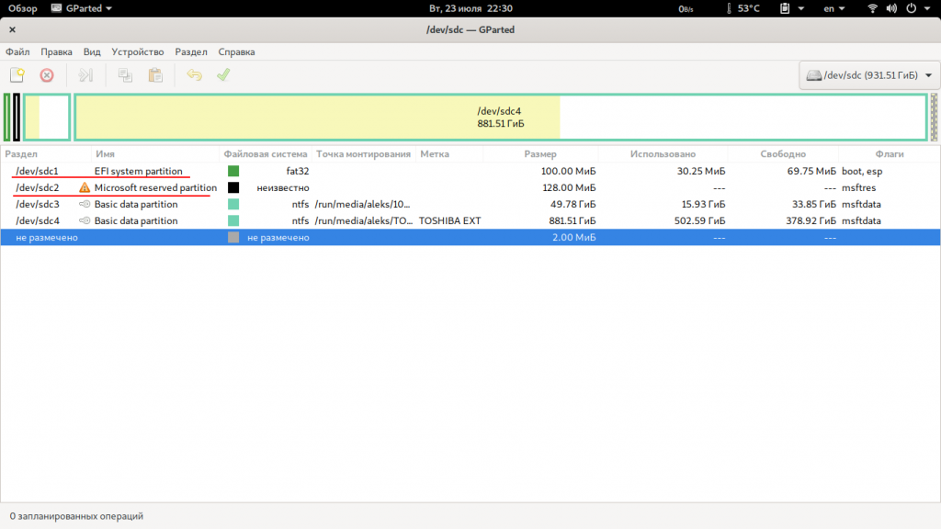This screenshot has width=941, height=529.
Task: Open the clipboard indicator dropdown in top bar
Action: click(x=791, y=8)
